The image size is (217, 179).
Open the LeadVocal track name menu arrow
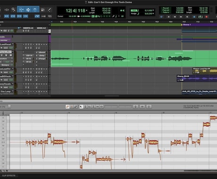[x=13, y=44]
